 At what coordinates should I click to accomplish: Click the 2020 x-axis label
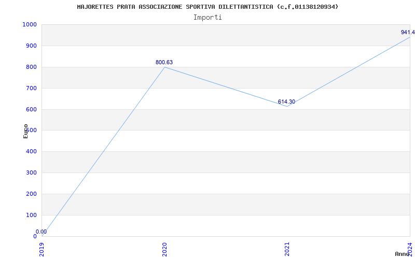click(164, 249)
